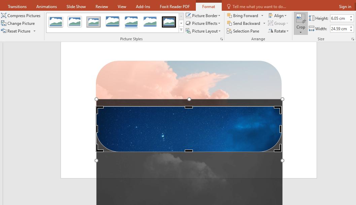Expand the Picture Styles gallery
Screen dimensions: 356x205
(x=181, y=30)
